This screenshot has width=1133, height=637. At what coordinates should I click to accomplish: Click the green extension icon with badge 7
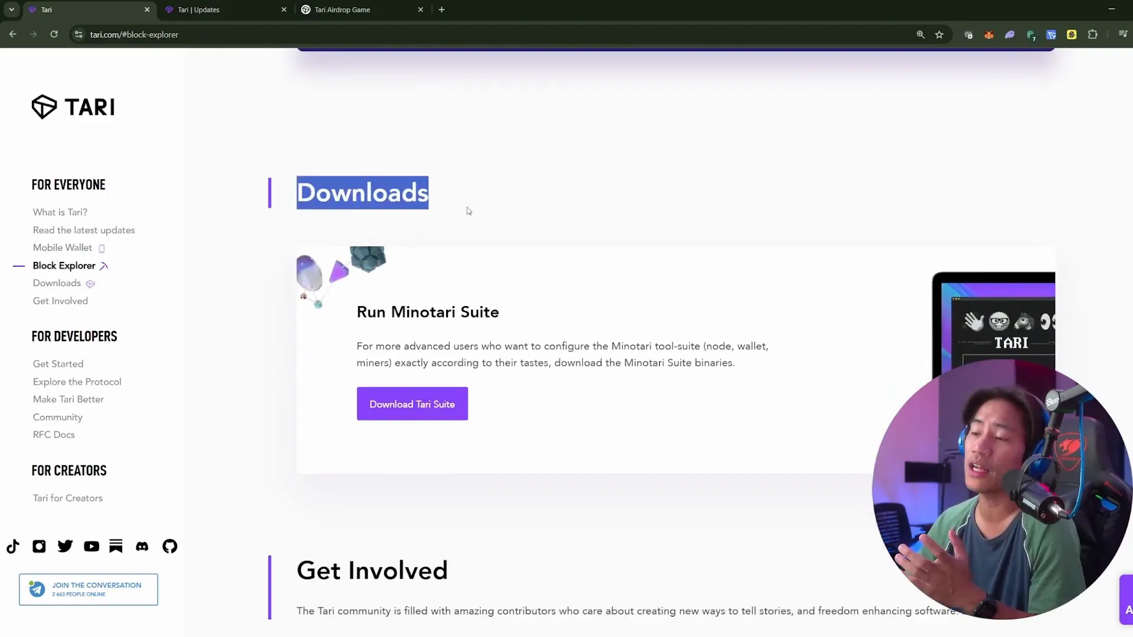coord(1031,35)
